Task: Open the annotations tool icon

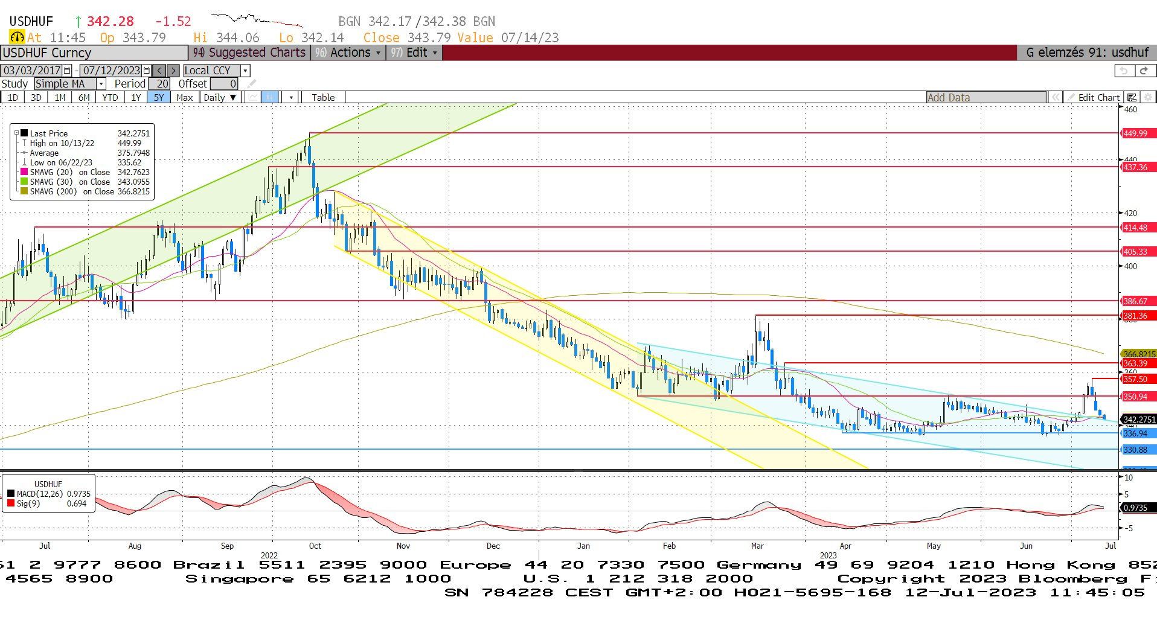Action: tap(1132, 97)
